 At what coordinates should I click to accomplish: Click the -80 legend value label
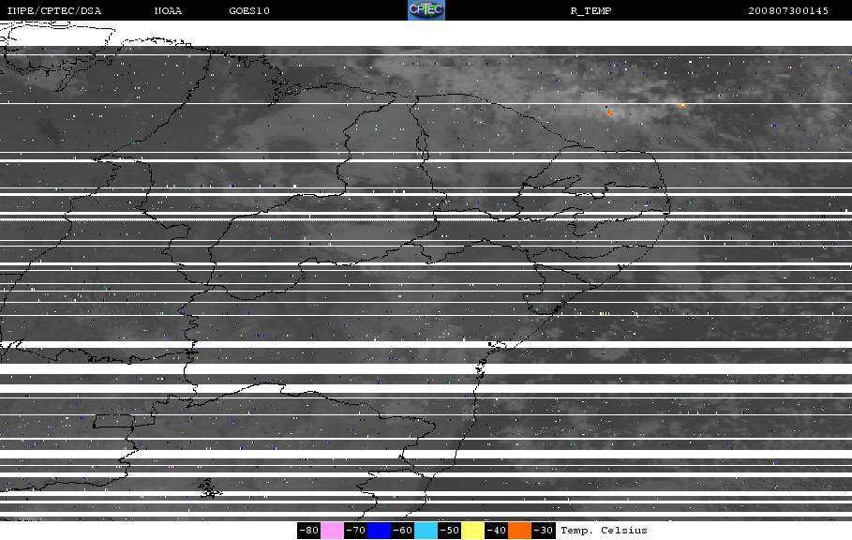point(308,531)
